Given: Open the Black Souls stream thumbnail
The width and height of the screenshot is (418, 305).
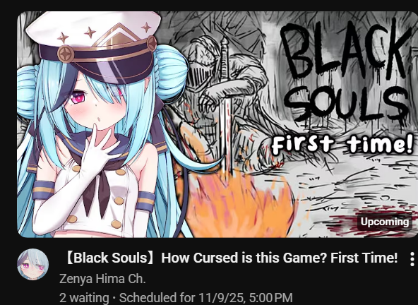Looking at the screenshot, I should 217,124.
